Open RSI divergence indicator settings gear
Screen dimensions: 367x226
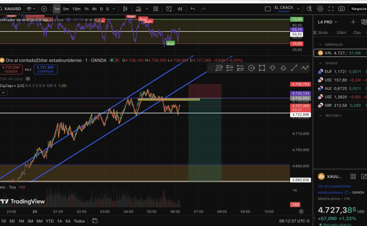(69, 20)
